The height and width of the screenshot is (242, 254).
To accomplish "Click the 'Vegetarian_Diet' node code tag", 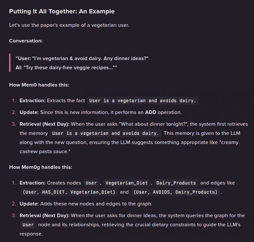I will click(x=127, y=183).
